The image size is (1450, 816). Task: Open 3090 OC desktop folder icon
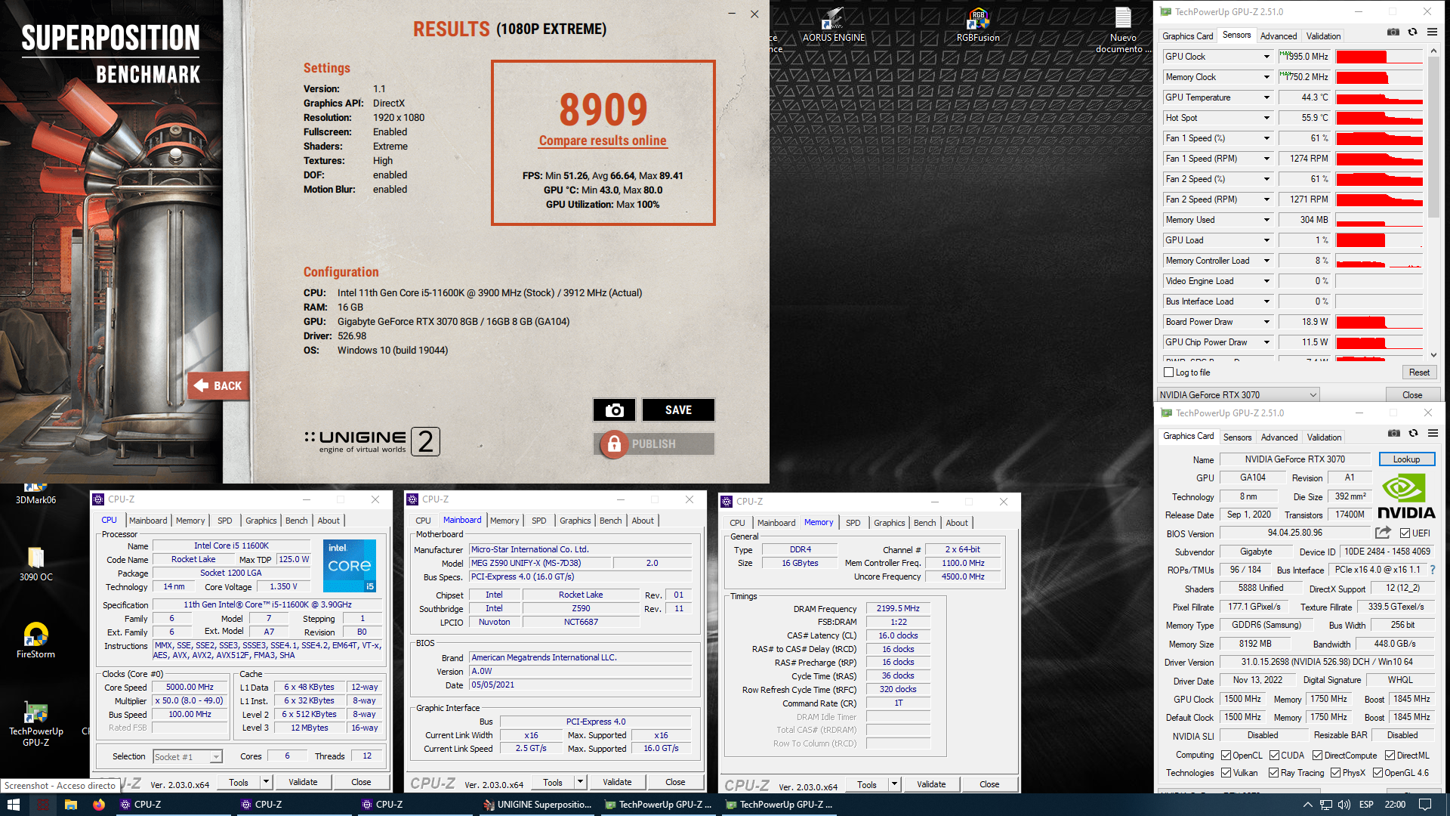tap(35, 564)
